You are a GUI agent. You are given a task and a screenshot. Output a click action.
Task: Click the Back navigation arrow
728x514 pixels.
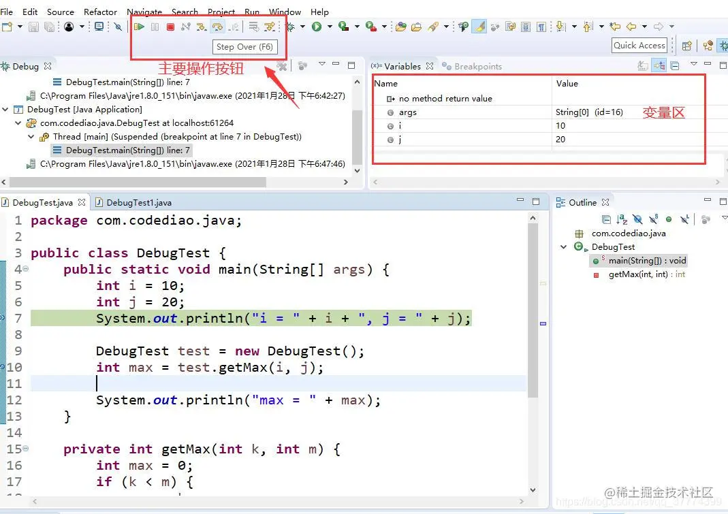pos(631,27)
